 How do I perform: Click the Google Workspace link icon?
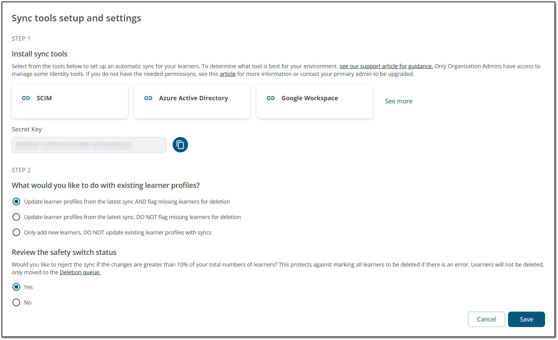[x=271, y=98]
